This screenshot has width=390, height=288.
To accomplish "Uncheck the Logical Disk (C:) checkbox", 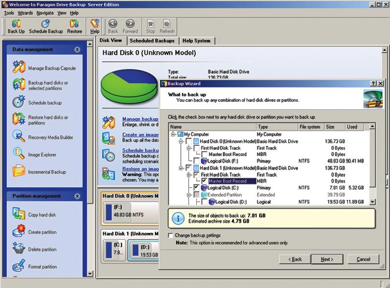I will click(197, 187).
